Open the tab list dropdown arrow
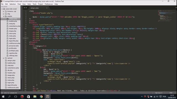This screenshot has width=177, height=99. pos(176,8)
